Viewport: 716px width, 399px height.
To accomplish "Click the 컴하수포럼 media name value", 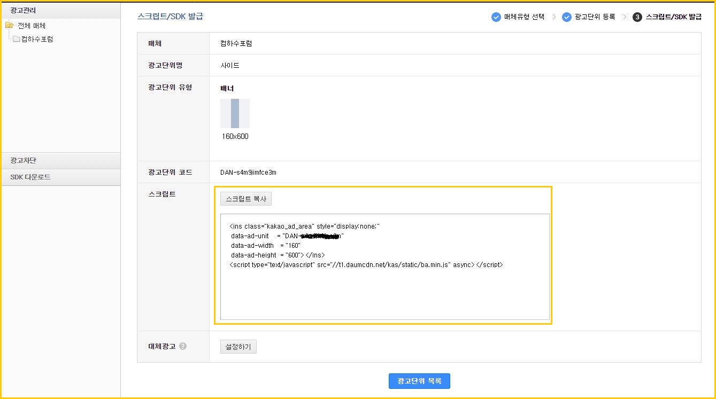I will (x=236, y=44).
